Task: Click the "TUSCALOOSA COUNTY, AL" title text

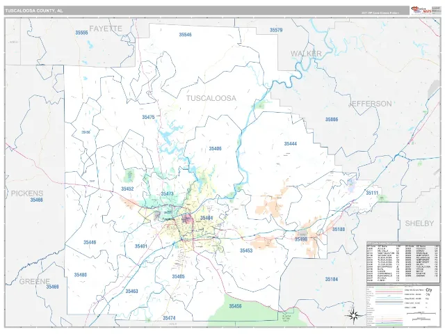Action: 34,11
